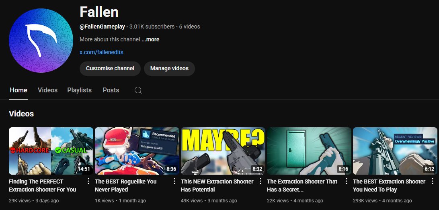Click the 29K views 3 days ago text
The image size is (439, 210).
tap(34, 200)
